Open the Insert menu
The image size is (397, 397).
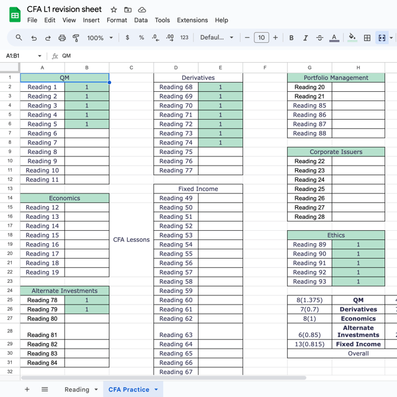point(91,20)
